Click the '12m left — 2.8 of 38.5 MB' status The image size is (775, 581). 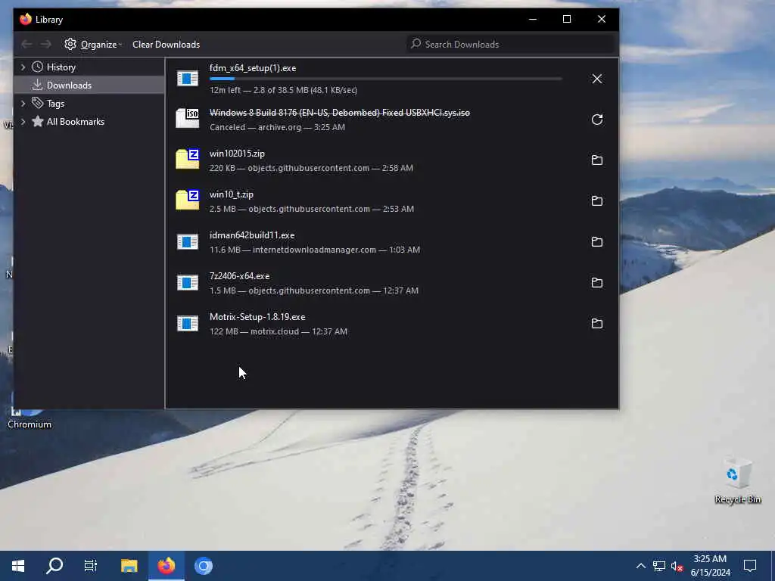pyautogui.click(x=283, y=90)
